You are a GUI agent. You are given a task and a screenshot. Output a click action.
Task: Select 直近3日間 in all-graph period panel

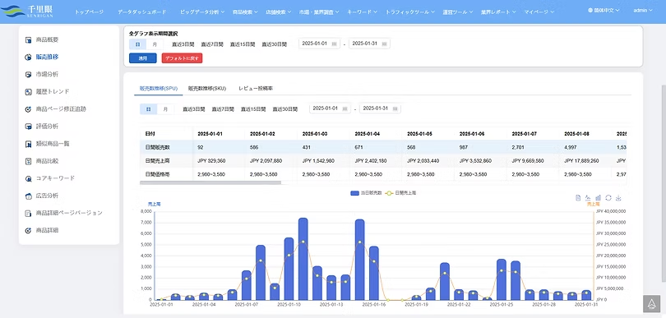(183, 44)
